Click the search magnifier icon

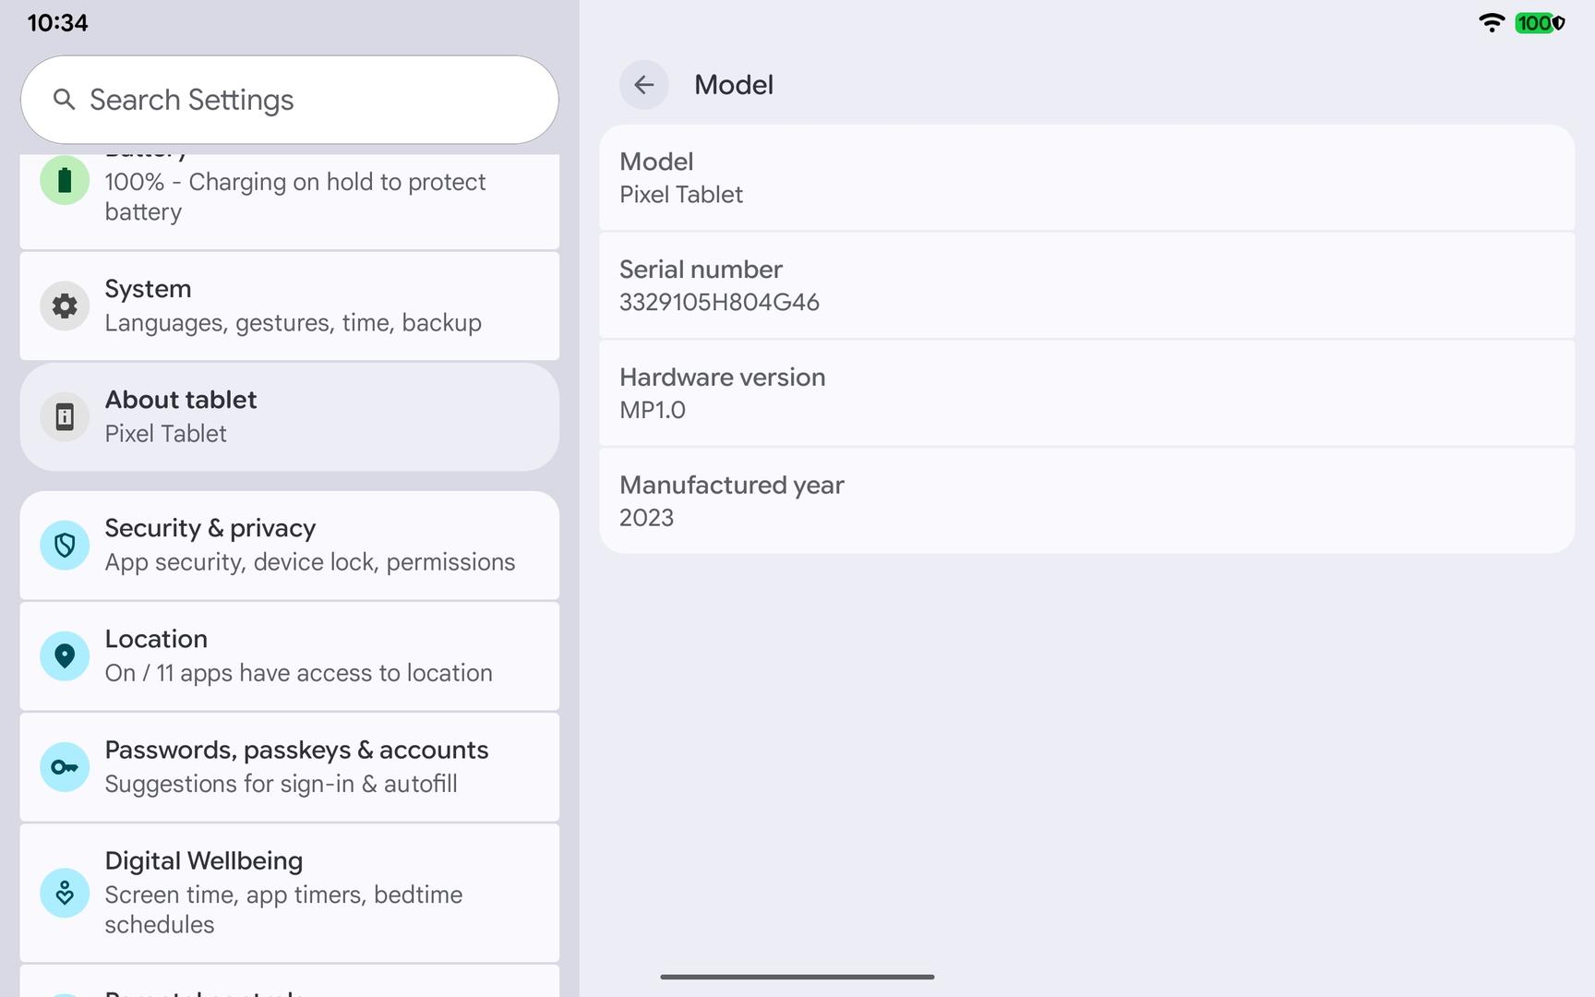point(64,100)
